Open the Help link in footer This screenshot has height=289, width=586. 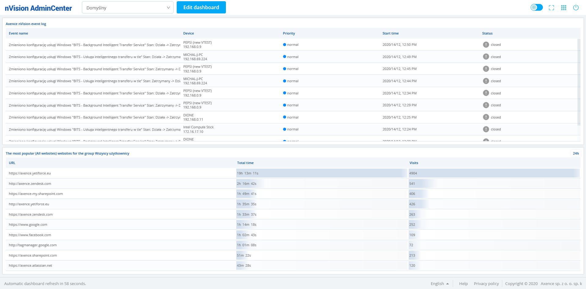pyautogui.click(x=463, y=284)
